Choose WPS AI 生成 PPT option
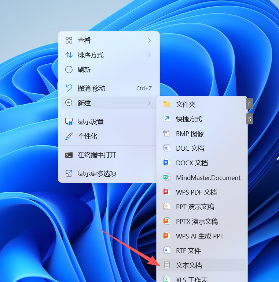This screenshot has height=282, width=279. pyautogui.click(x=199, y=236)
